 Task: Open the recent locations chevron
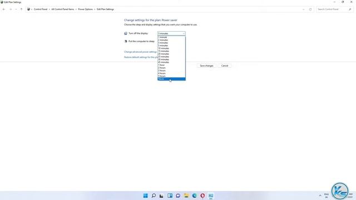pyautogui.click(x=16, y=9)
